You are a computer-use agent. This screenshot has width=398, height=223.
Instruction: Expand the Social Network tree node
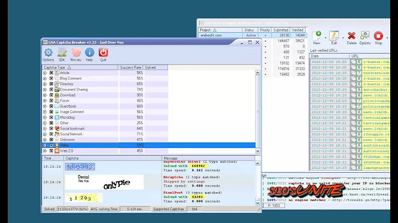(x=45, y=134)
